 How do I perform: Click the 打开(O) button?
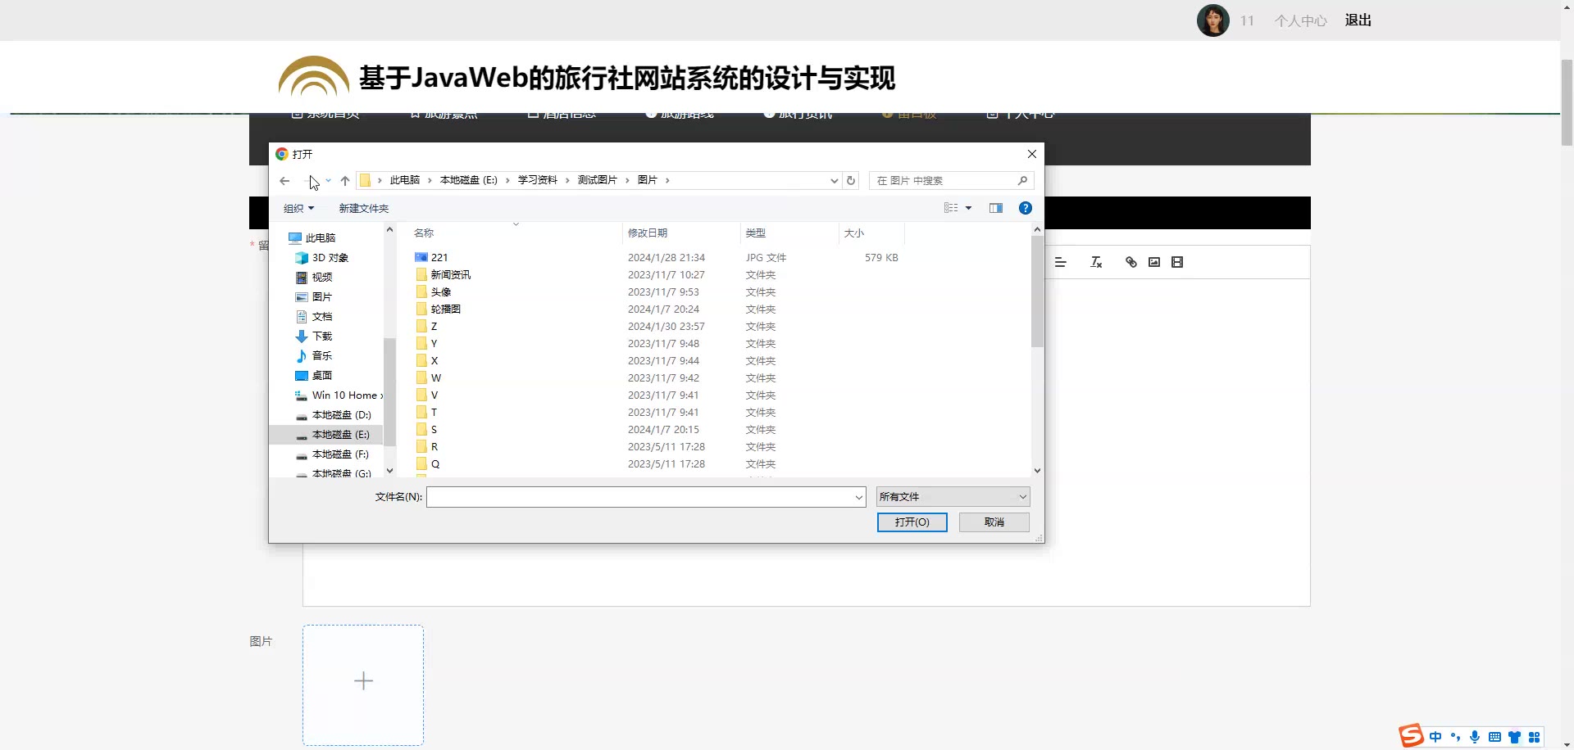click(912, 522)
